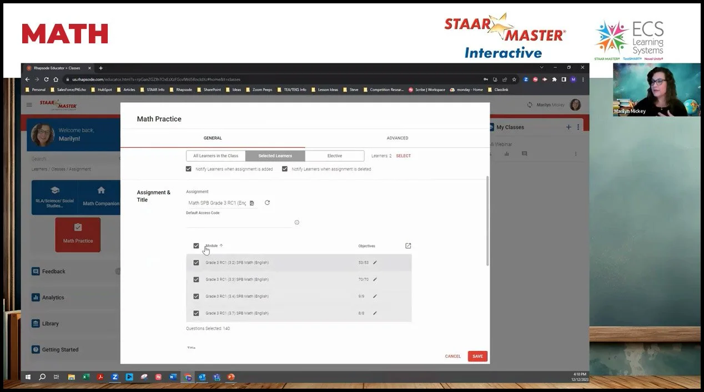This screenshot has width=704, height=392.
Task: Open the browser profile menu
Action: click(x=574, y=79)
